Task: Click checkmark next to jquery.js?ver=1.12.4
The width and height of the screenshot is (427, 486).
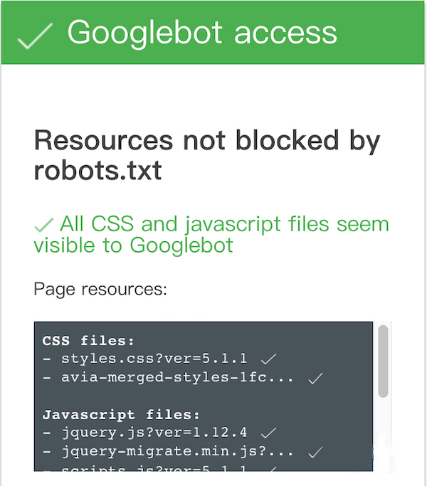Action: tap(268, 433)
